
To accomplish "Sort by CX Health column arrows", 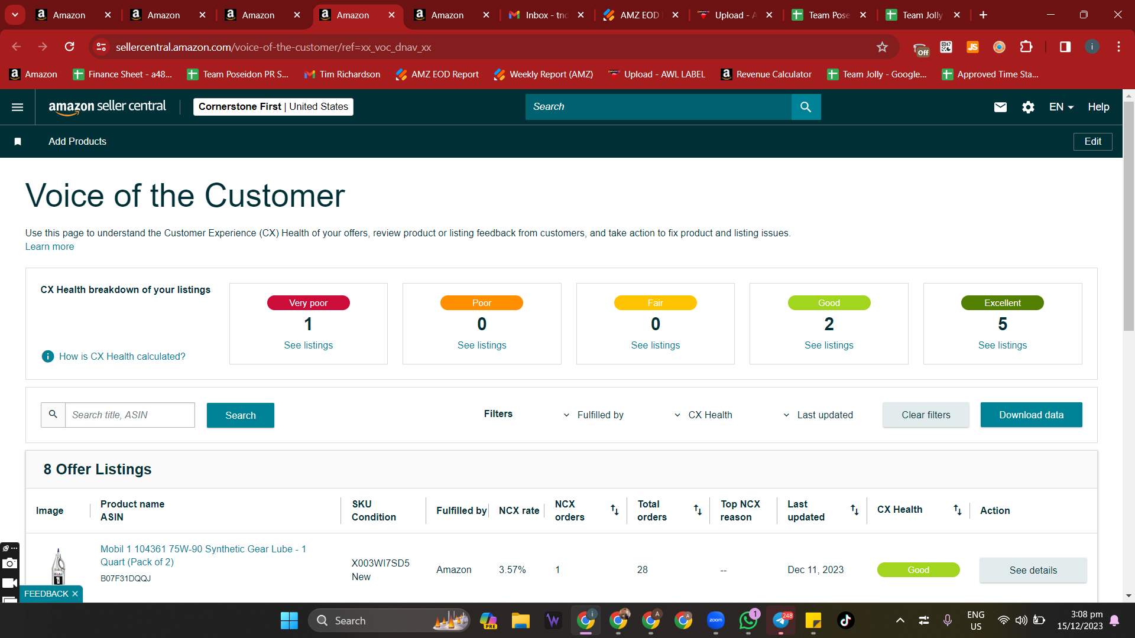I will coord(958,510).
